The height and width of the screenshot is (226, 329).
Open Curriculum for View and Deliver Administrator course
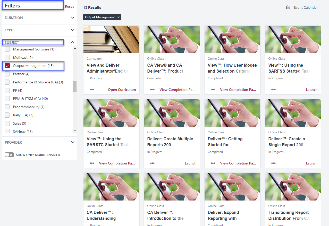(122, 90)
